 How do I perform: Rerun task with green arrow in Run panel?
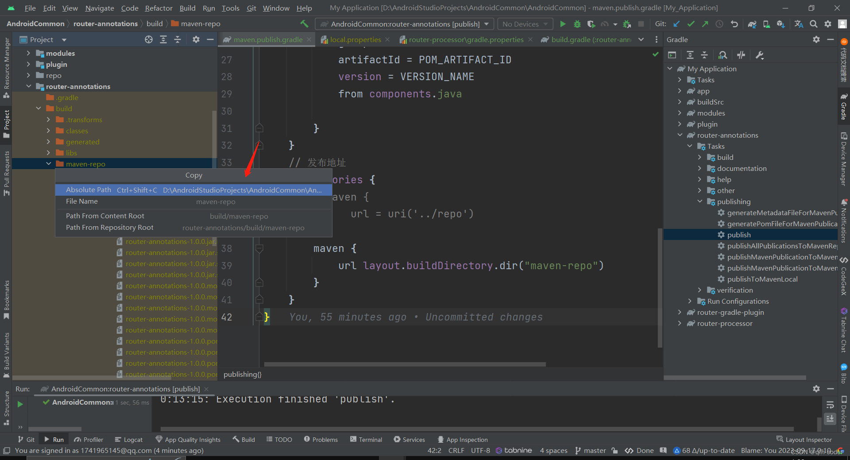click(x=20, y=404)
